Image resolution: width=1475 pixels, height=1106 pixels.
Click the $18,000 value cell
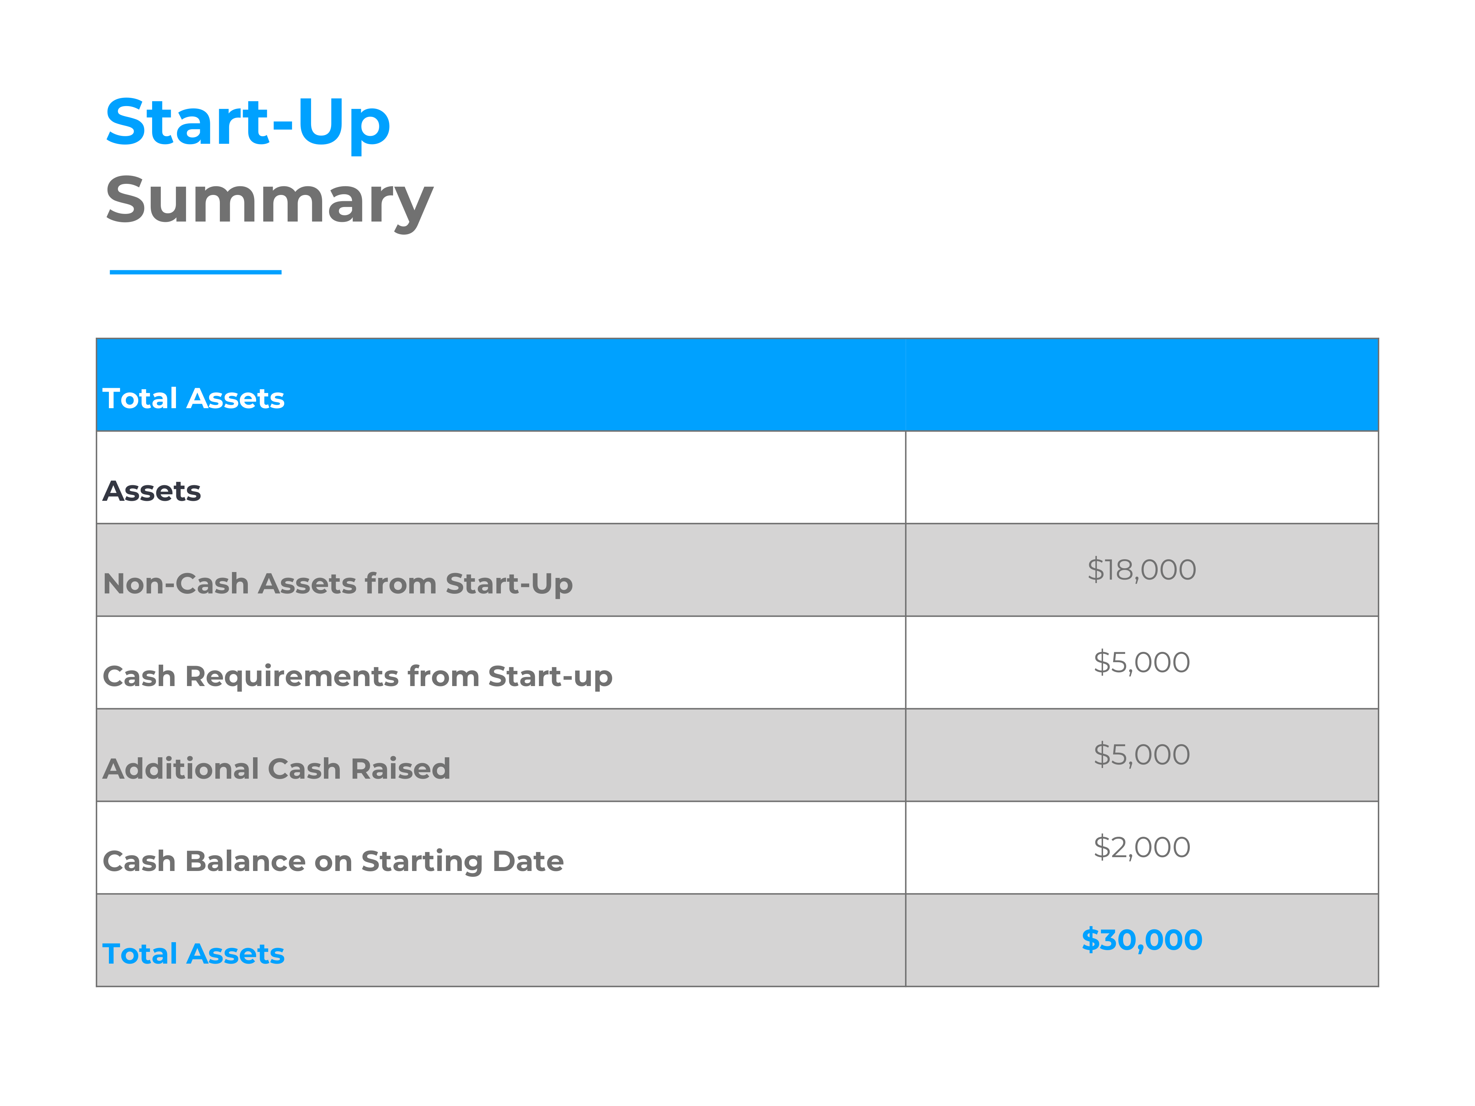pyautogui.click(x=1141, y=570)
